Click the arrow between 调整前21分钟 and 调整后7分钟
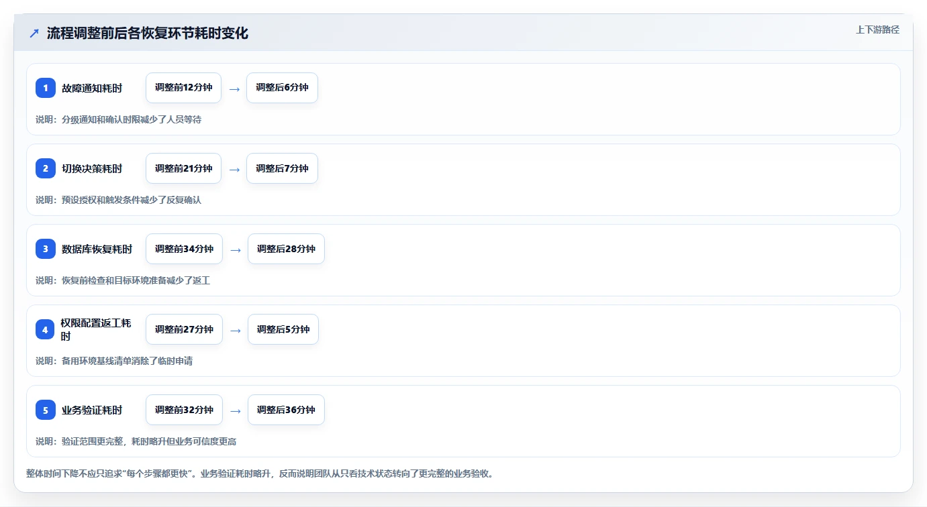 pos(234,169)
